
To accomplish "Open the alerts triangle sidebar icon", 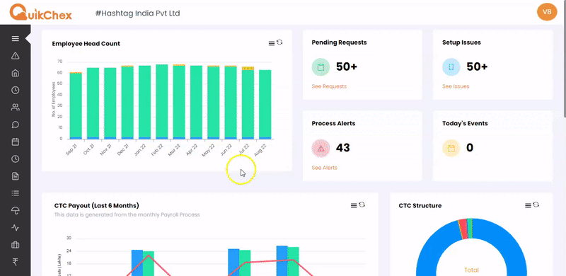I will tap(15, 56).
